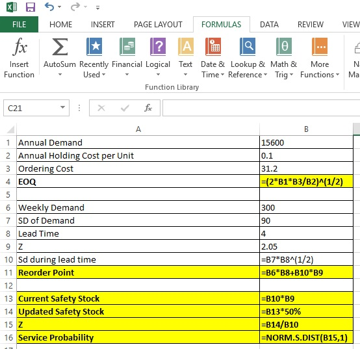Image resolution: width=360 pixels, height=349 pixels.
Task: Click the Redo arrow icon
Action: tap(75, 7)
